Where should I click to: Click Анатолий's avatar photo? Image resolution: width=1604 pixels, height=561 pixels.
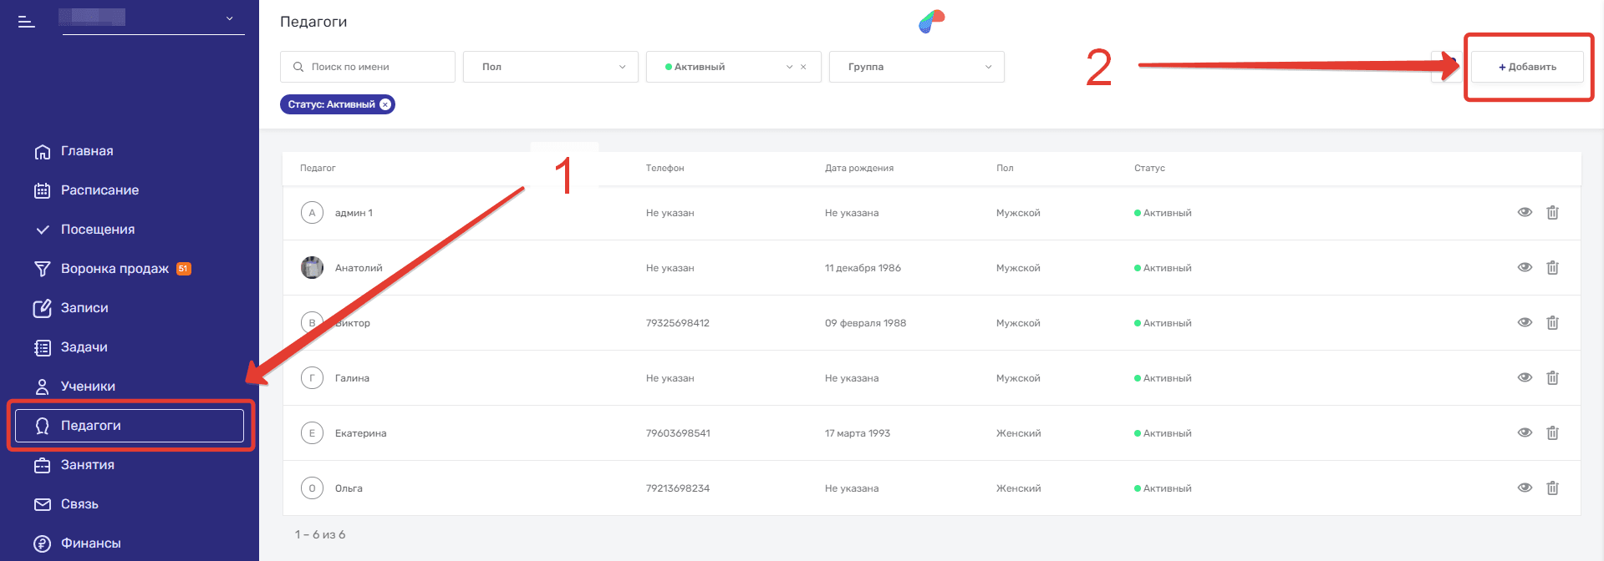coord(312,268)
